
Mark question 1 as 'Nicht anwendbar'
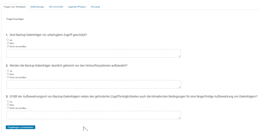8,46
